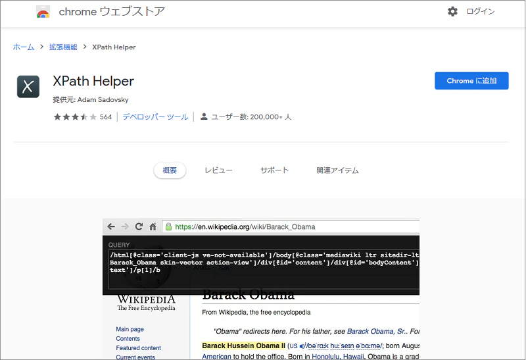Screen dimensions: 526x360
Task: Click the users person icon
Action: coord(204,116)
